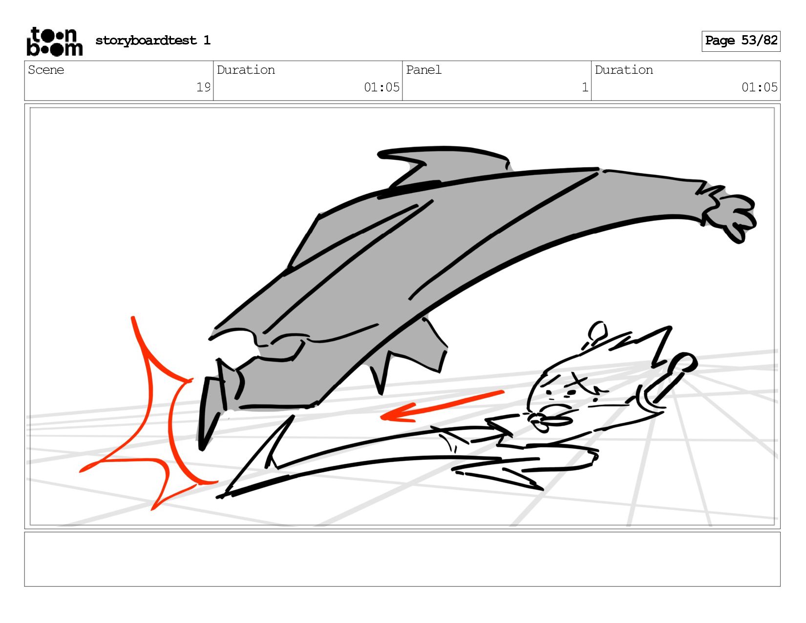Click the storyboard panel drawing thumbnail

[x=403, y=317]
